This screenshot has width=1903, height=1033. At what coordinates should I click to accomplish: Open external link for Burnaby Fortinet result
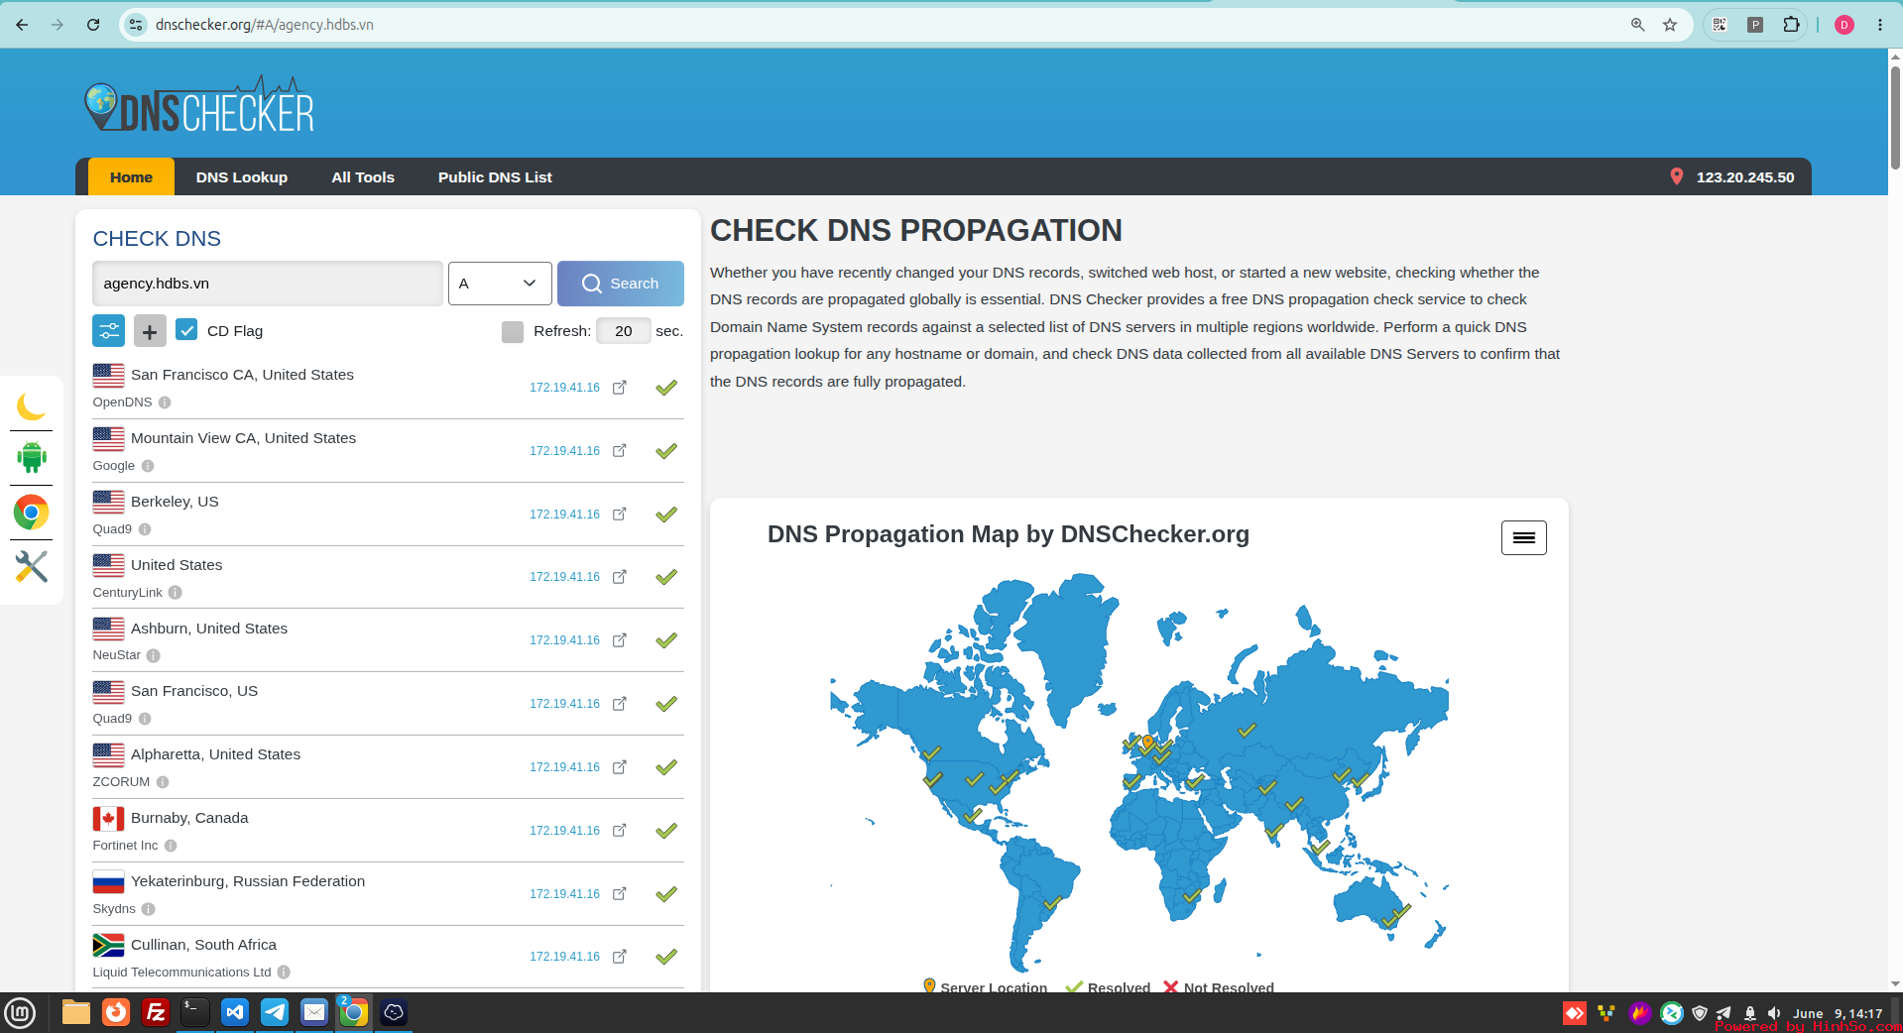pos(620,831)
